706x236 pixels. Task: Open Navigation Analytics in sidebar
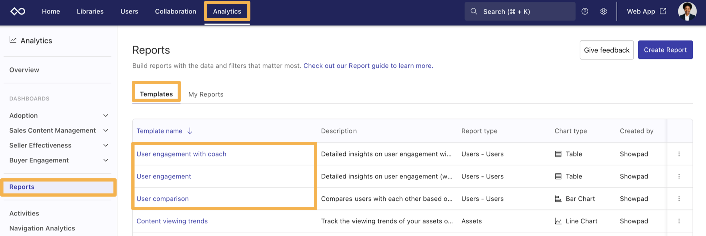(x=42, y=228)
